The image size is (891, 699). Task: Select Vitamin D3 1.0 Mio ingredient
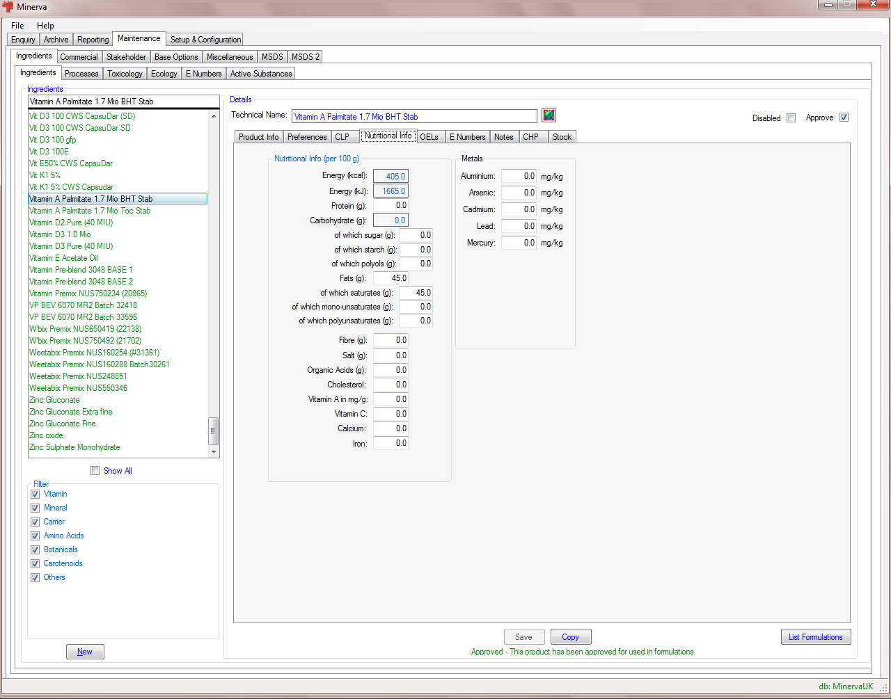(x=60, y=234)
